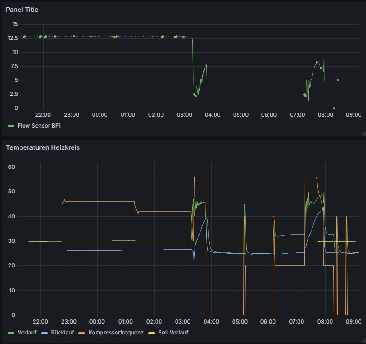The width and height of the screenshot is (366, 344).
Task: Click the resize handle of the Flow Sensor panel
Action: click(x=363, y=133)
